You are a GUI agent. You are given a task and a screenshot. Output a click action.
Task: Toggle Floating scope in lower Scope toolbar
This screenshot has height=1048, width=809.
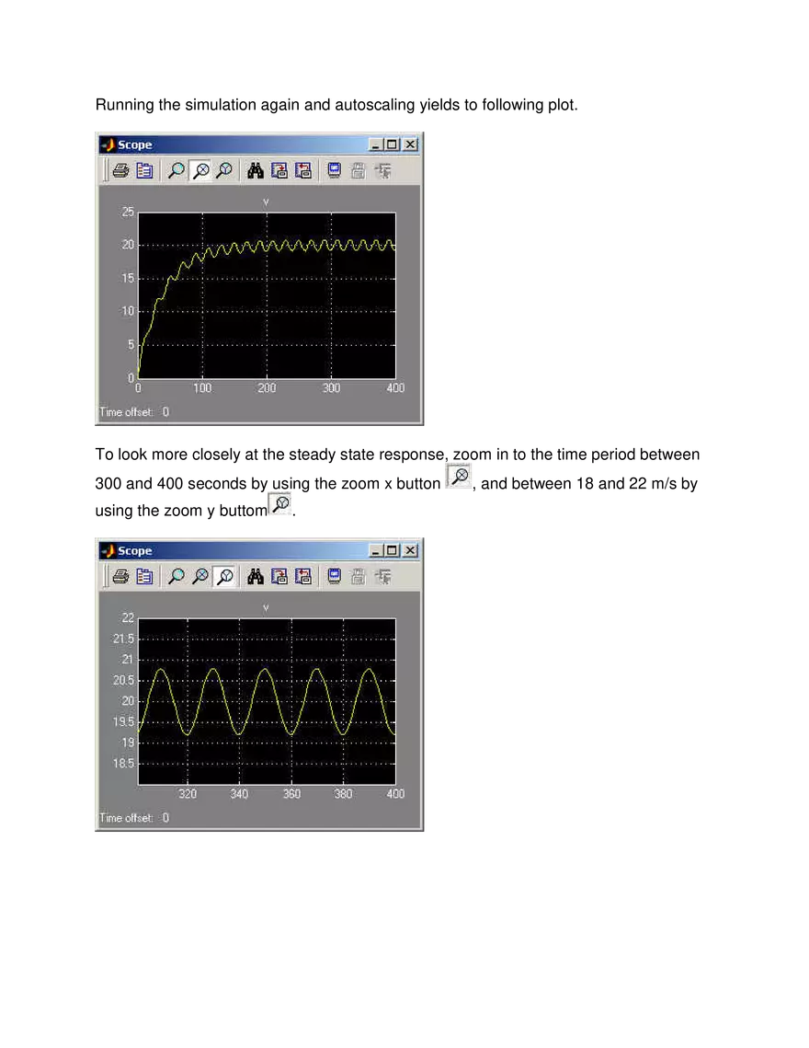click(335, 577)
